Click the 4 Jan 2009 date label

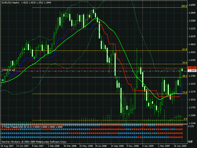(x=148, y=146)
